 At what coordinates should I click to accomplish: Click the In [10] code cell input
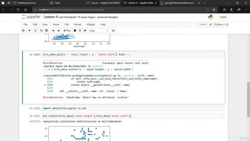coord(133,54)
